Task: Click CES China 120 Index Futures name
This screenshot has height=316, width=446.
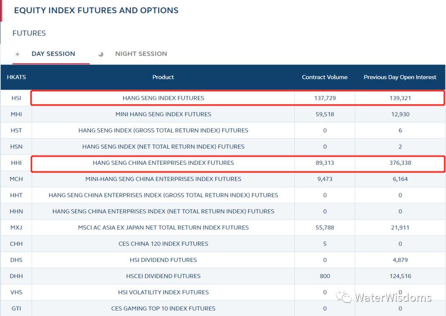Action: [x=163, y=244]
